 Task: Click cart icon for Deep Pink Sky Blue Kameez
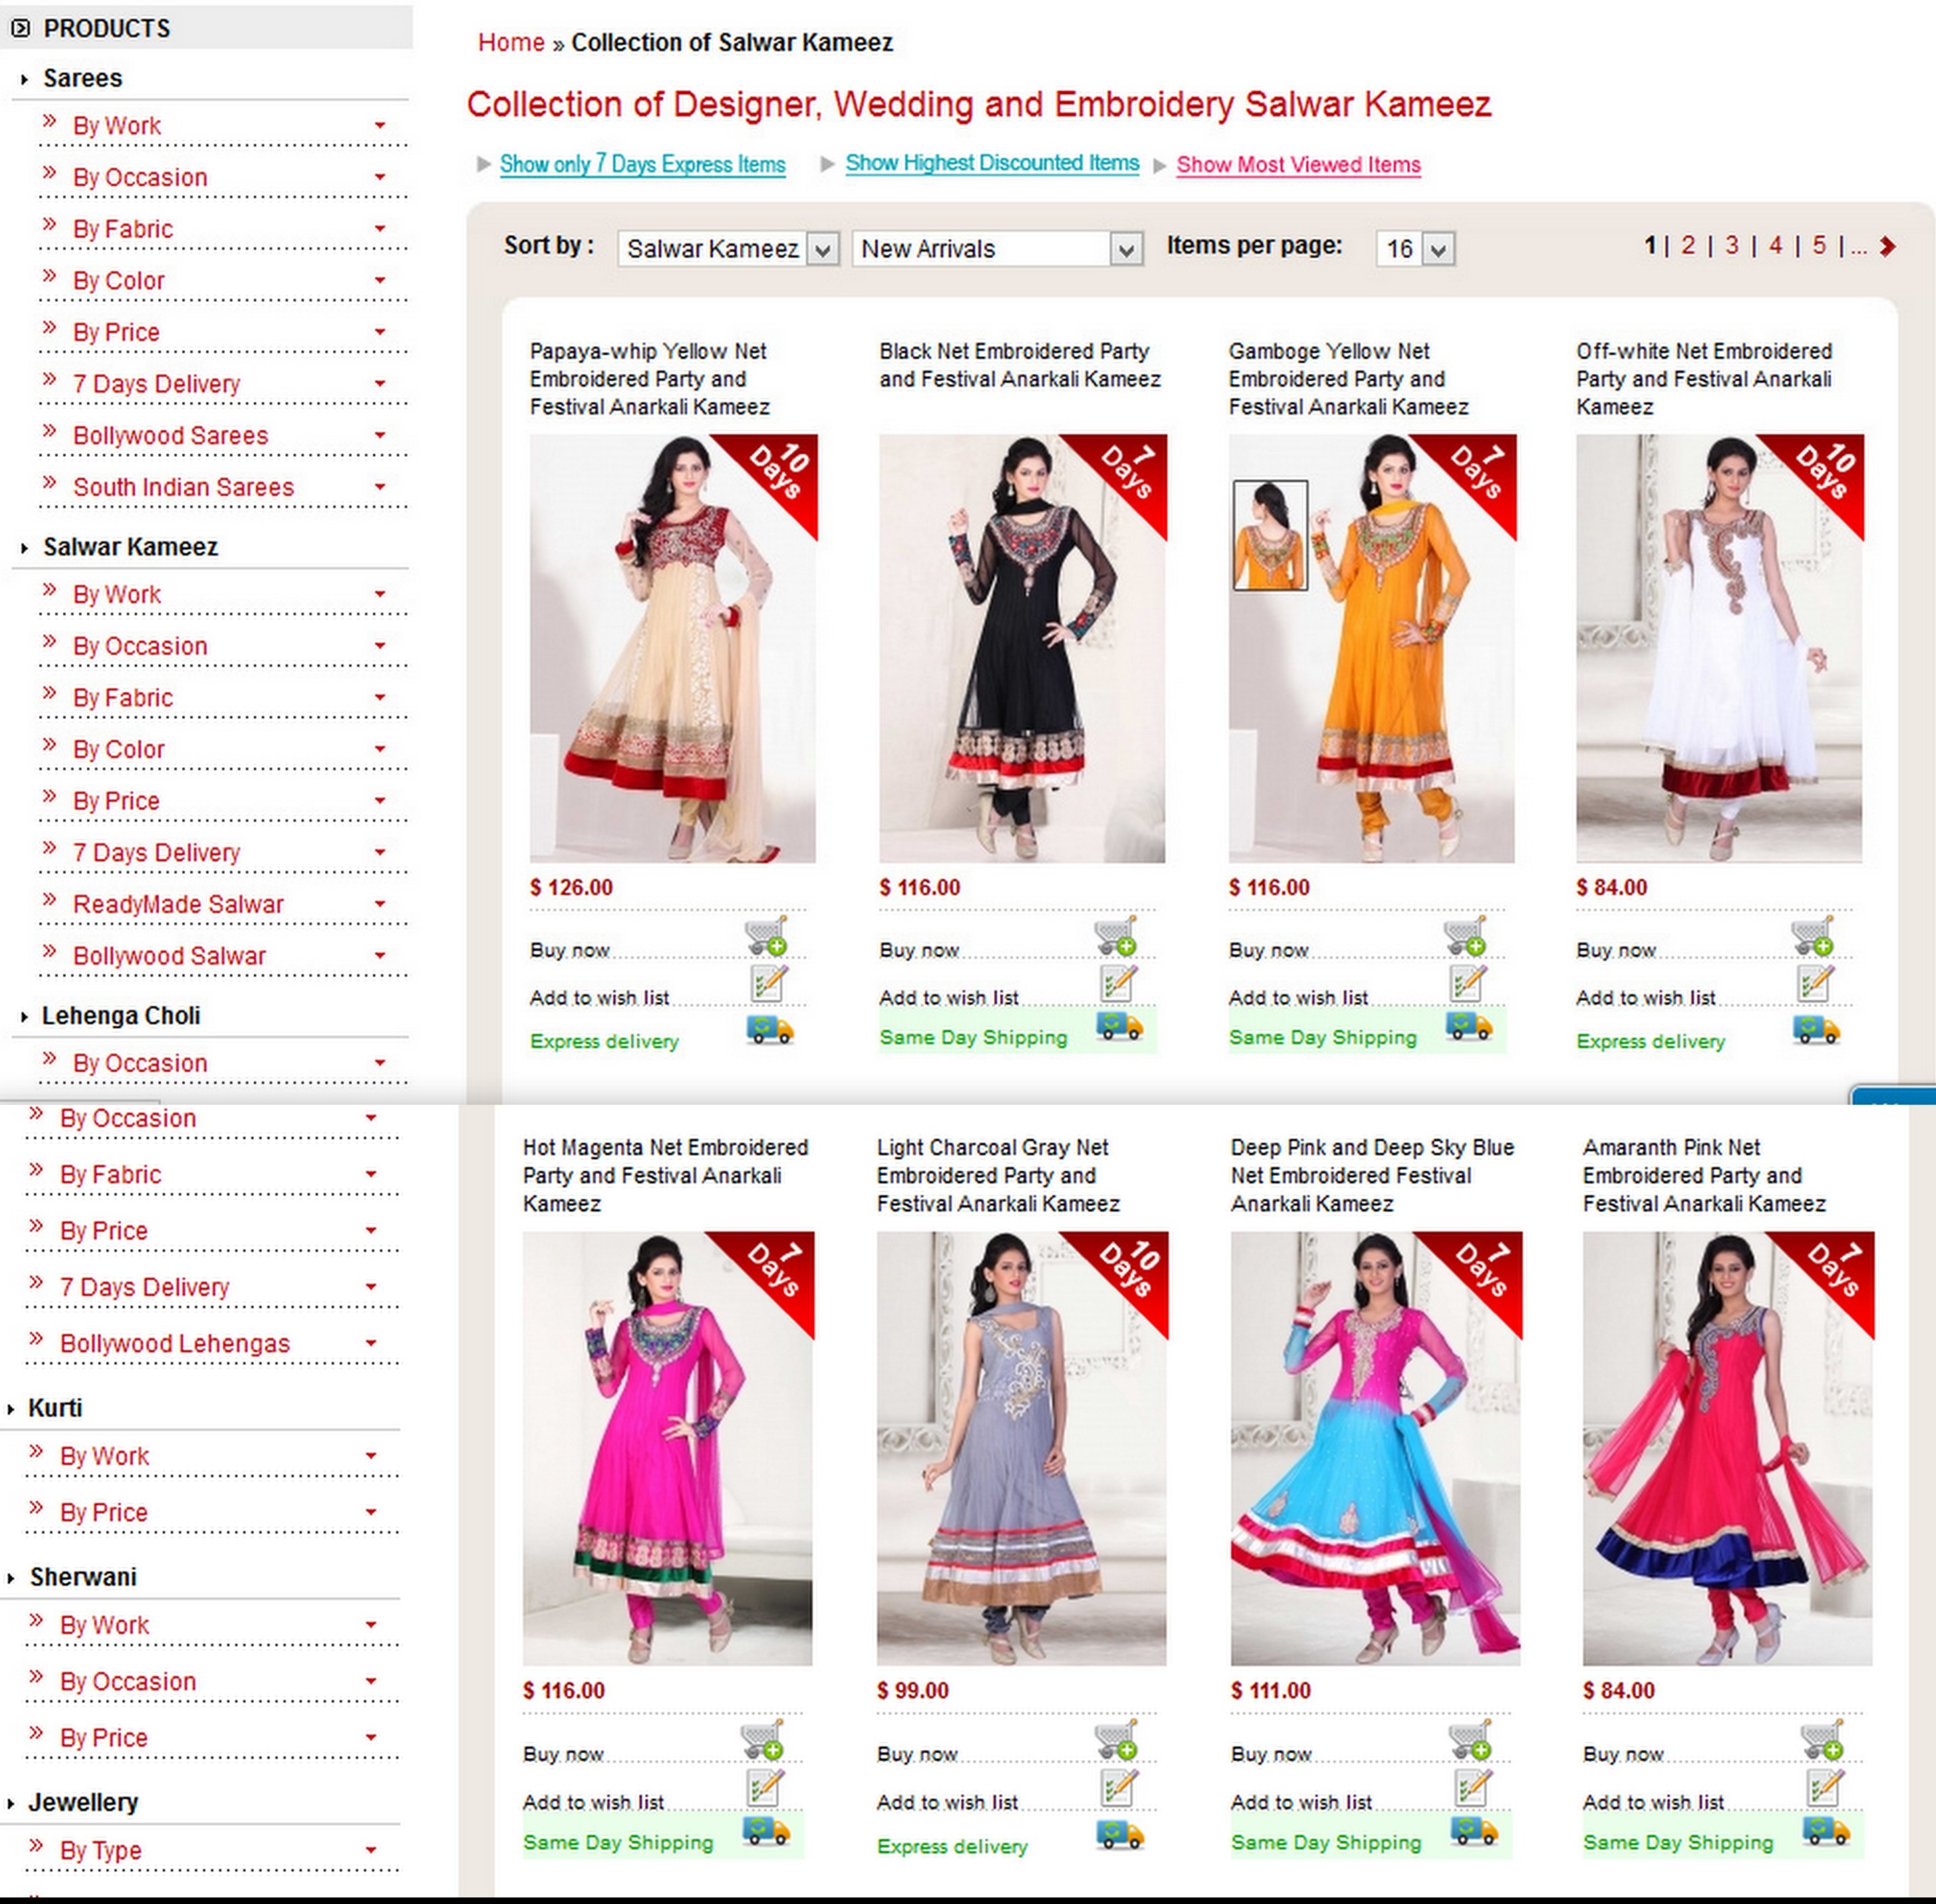(1470, 1740)
